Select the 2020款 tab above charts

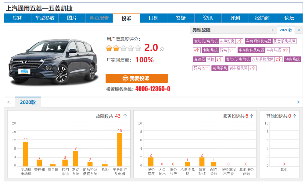coord(28,102)
